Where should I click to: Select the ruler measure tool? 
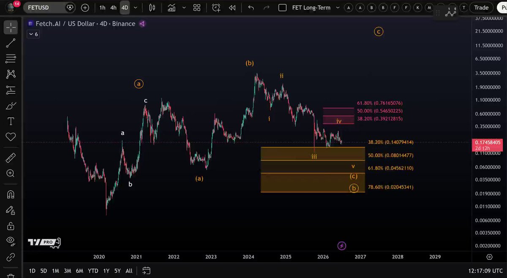(11, 158)
